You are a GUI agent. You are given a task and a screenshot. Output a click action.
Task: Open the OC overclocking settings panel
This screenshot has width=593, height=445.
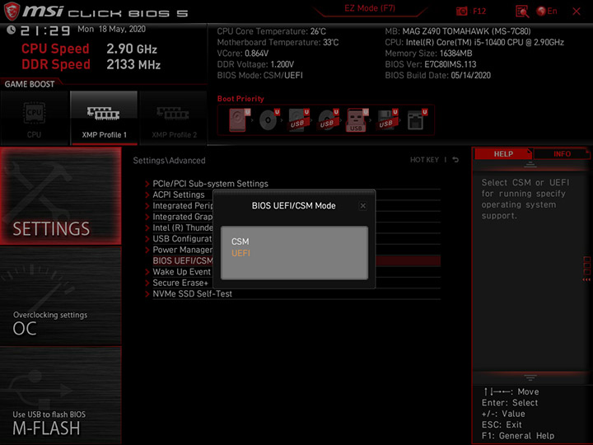pos(60,297)
